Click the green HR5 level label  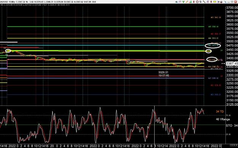tap(213, 27)
